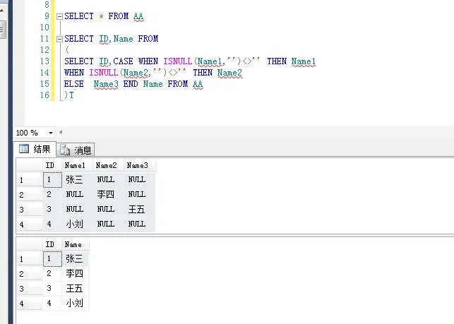The height and width of the screenshot is (324, 454).
Task: Select the Name1 column header in first grid
Action: [x=77, y=165]
